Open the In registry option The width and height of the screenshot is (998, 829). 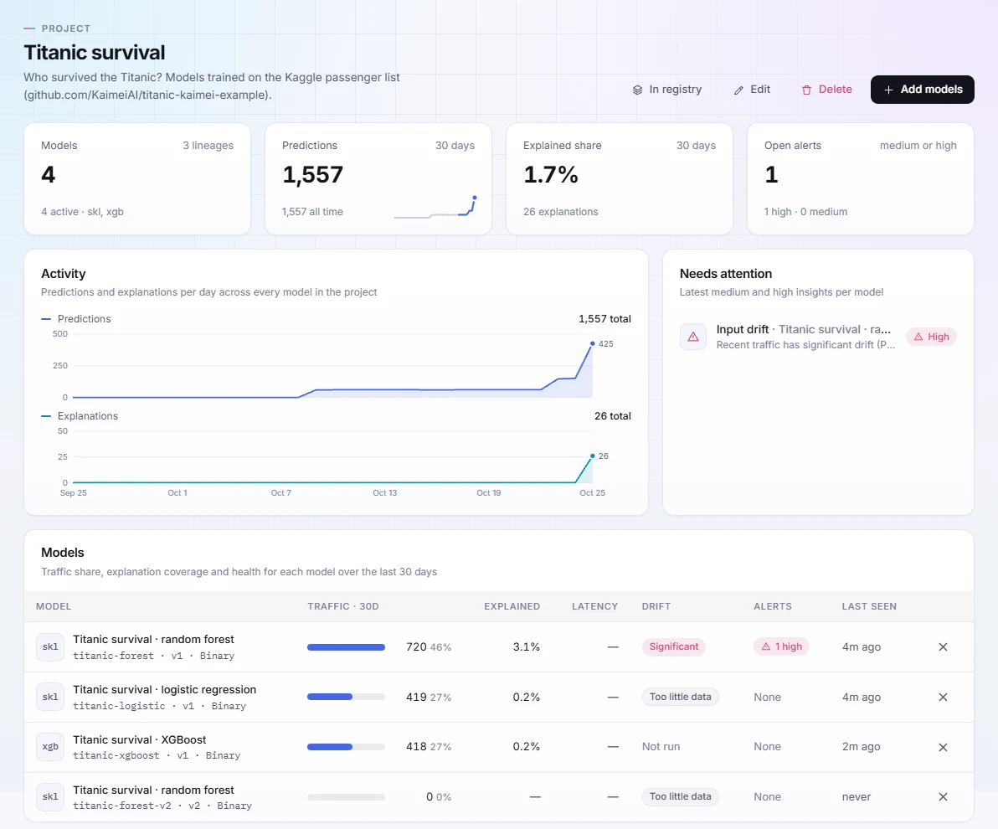click(667, 90)
